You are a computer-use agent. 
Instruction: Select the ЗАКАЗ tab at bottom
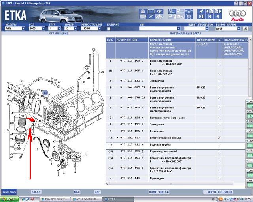pos(36,192)
